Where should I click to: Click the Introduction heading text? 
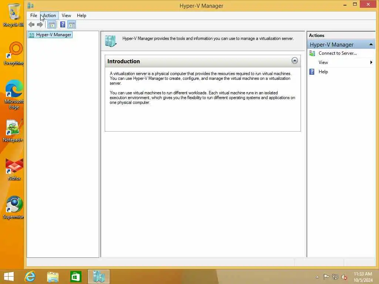pyautogui.click(x=124, y=61)
